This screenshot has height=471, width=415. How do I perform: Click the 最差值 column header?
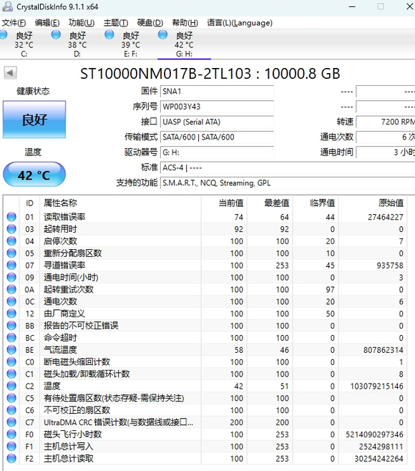(270, 203)
